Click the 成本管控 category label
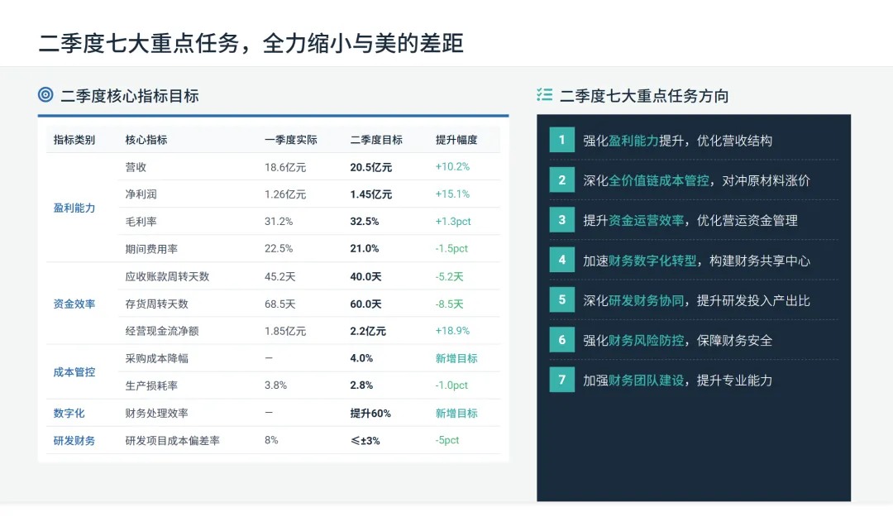893x517 pixels. click(x=74, y=372)
